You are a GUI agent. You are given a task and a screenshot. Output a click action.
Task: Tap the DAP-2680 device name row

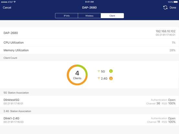pyautogui.click(x=89, y=33)
